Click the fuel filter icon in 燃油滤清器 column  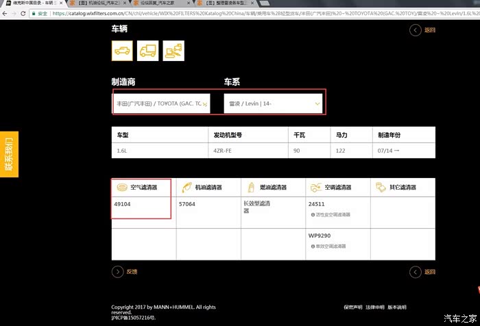[251, 187]
